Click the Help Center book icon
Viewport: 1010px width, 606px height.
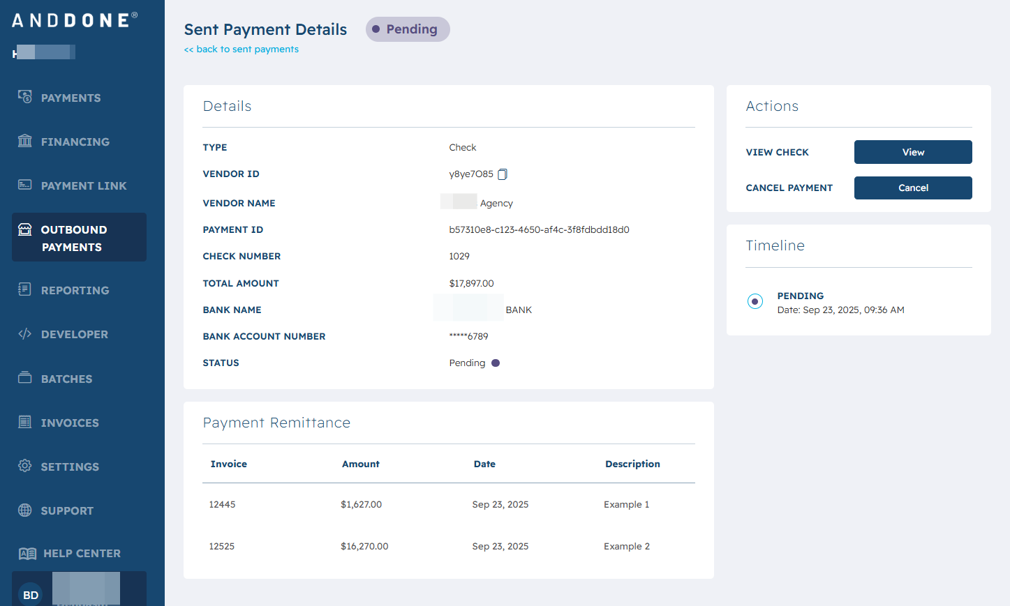pos(27,554)
